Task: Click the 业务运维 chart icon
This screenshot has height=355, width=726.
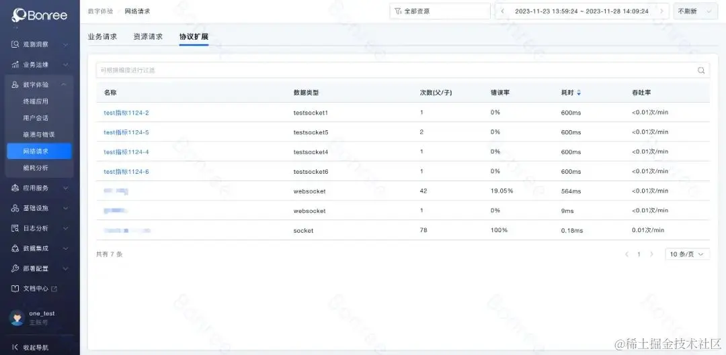Action: [x=15, y=64]
